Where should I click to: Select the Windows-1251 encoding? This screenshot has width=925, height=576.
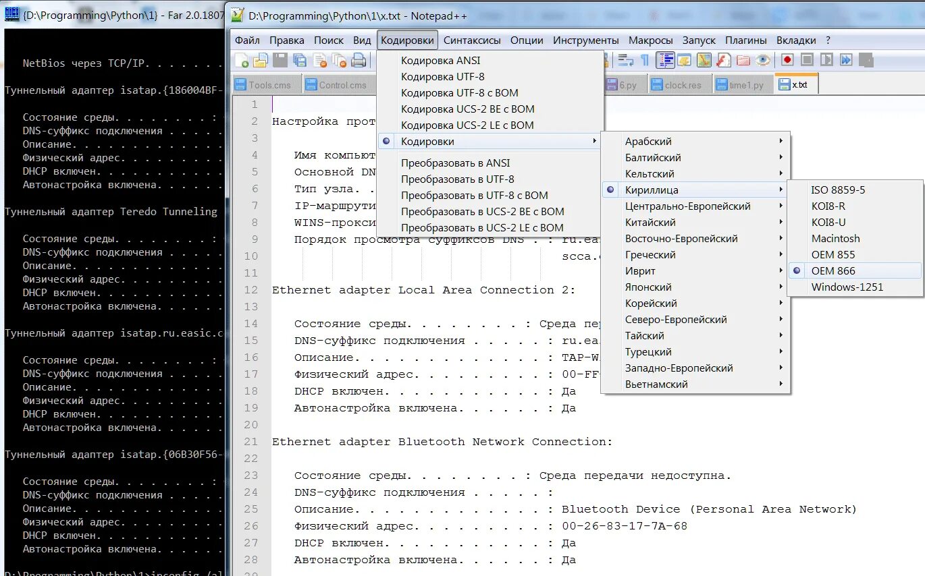click(855, 287)
